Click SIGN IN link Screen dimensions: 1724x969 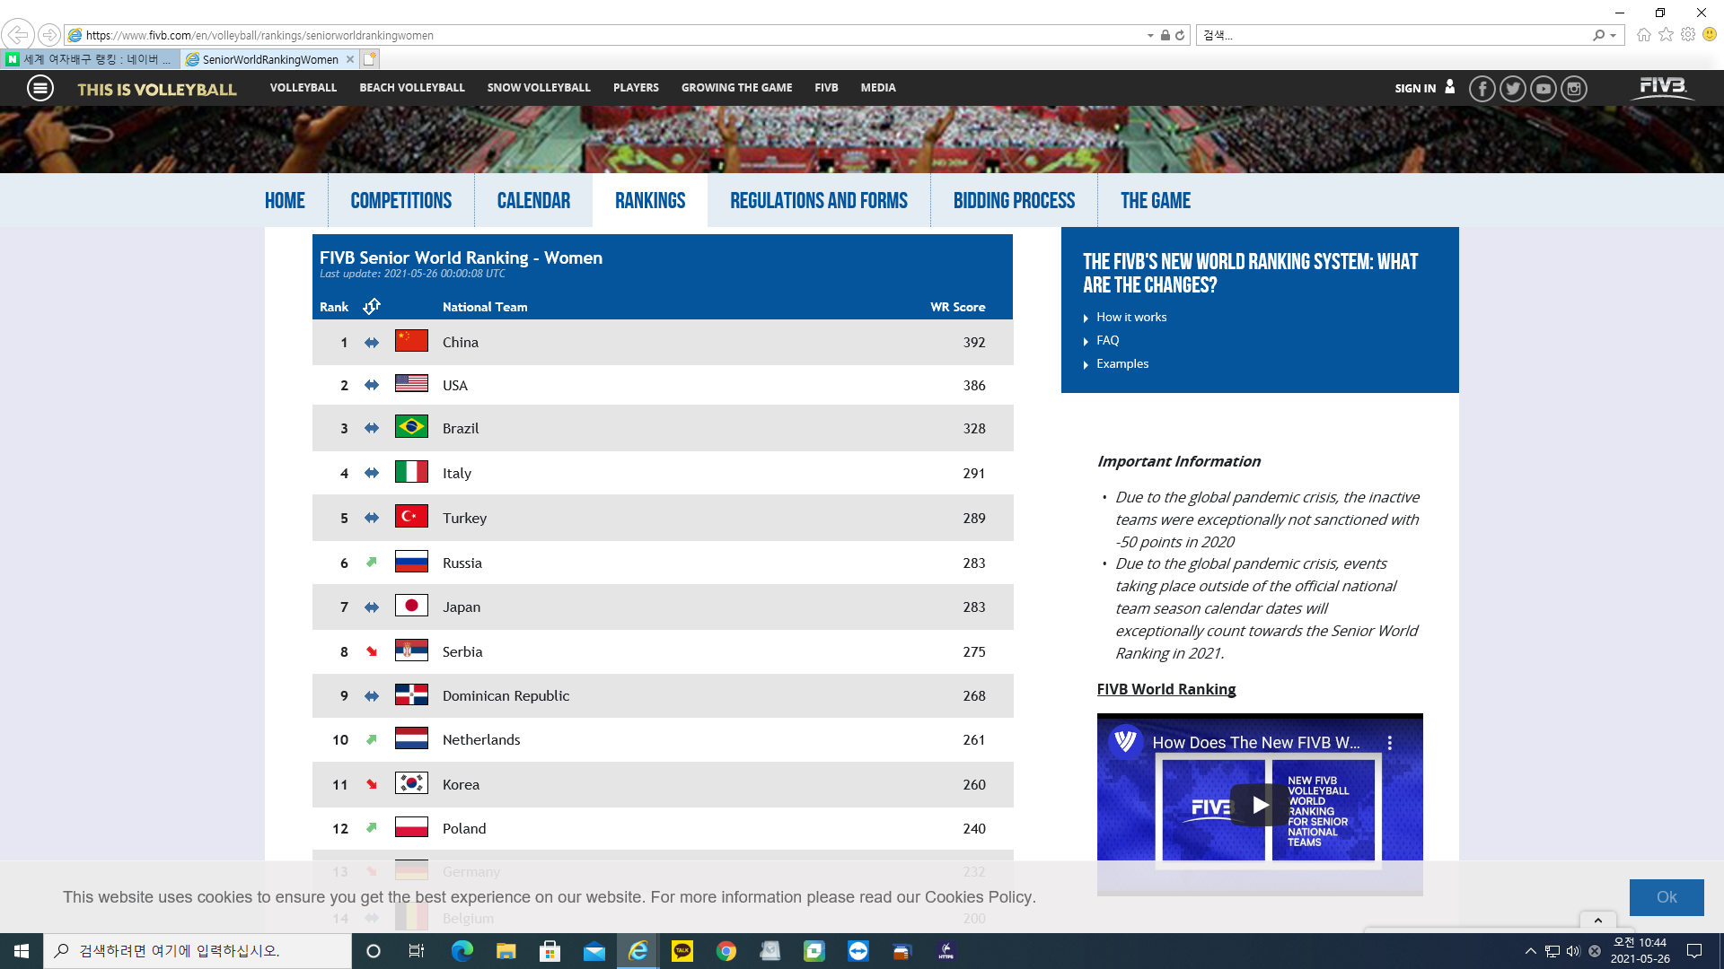(1415, 88)
